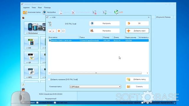Sort by the Имя файла column header
This screenshot has width=189, height=106.
pos(63,37)
